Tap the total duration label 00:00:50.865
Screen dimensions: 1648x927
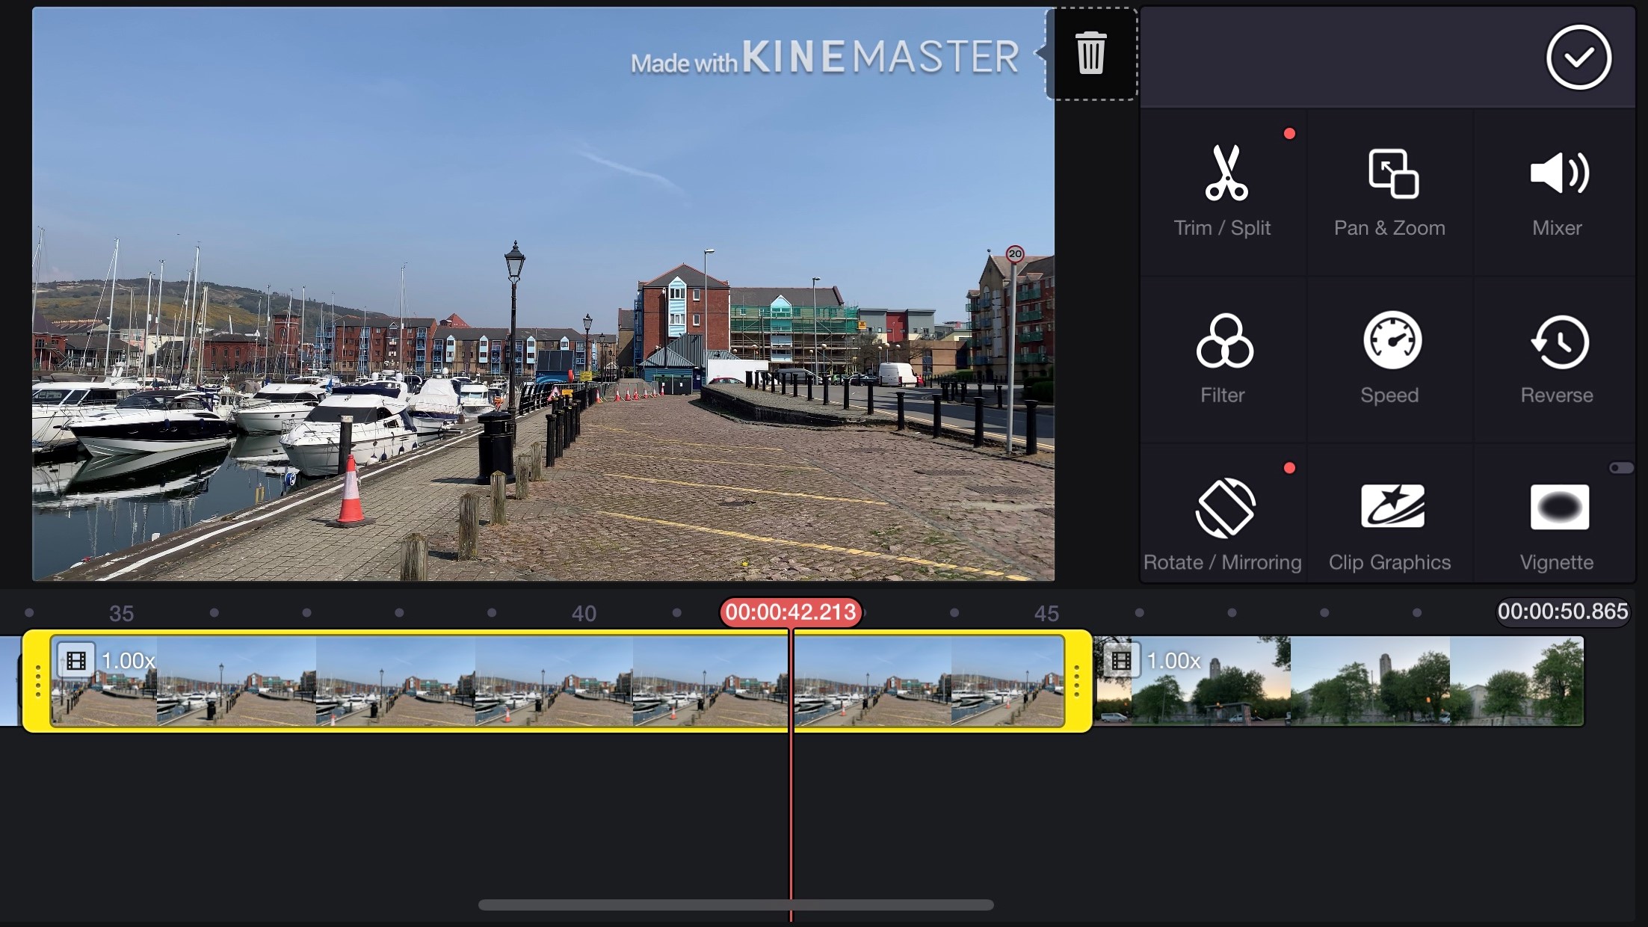(1562, 612)
